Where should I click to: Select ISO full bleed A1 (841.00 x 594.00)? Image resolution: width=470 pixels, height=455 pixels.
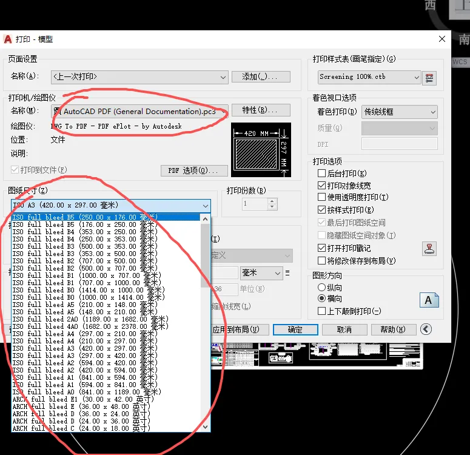[x=106, y=377]
